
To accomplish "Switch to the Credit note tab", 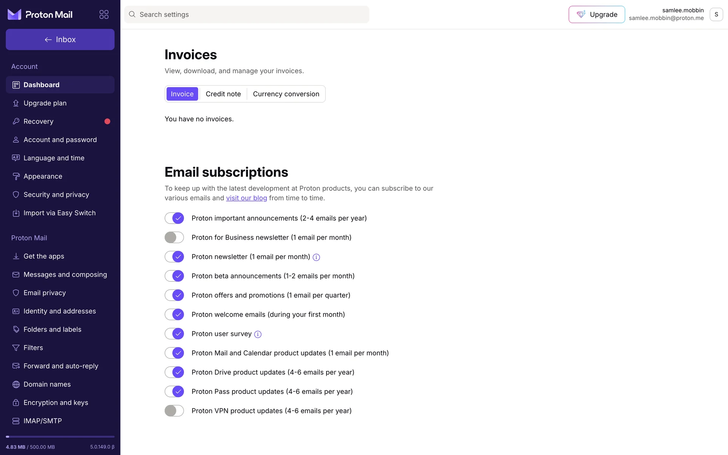I will pyautogui.click(x=223, y=94).
